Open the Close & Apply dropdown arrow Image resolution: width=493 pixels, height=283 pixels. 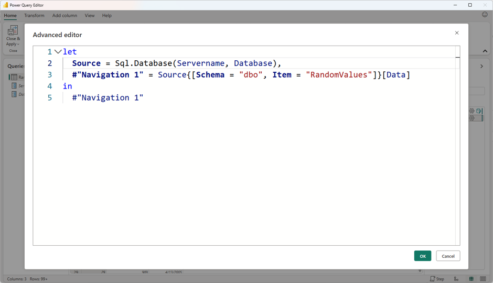pos(18,45)
